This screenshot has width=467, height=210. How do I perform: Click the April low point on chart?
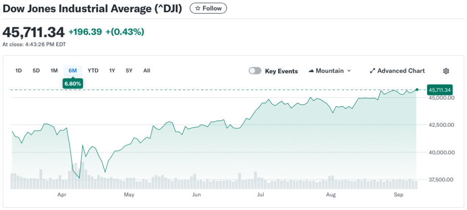pyautogui.click(x=79, y=178)
